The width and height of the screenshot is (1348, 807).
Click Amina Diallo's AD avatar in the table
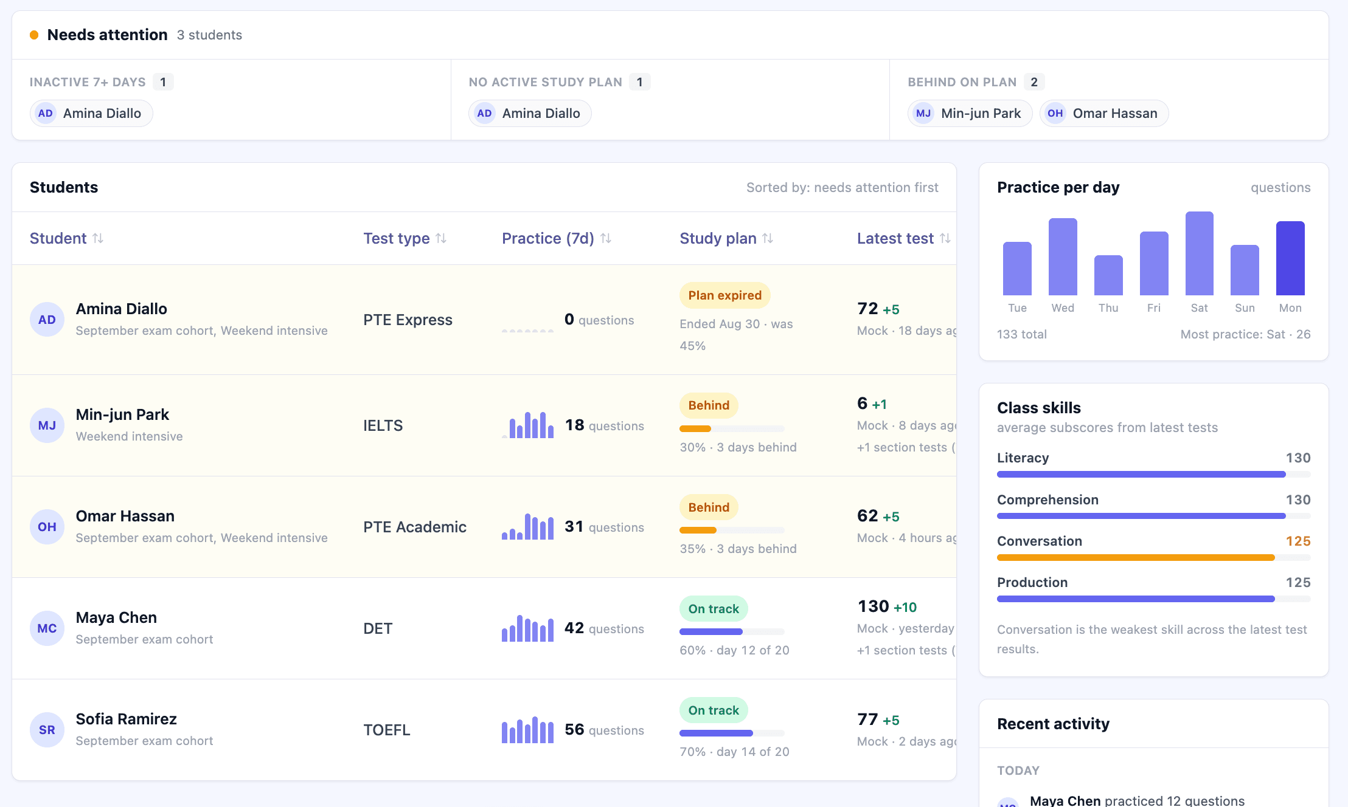(x=47, y=320)
